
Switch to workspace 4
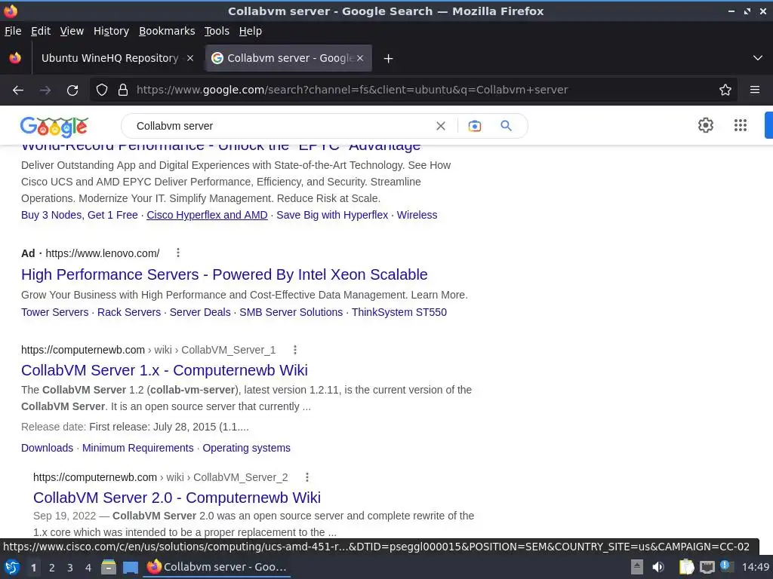(88, 568)
